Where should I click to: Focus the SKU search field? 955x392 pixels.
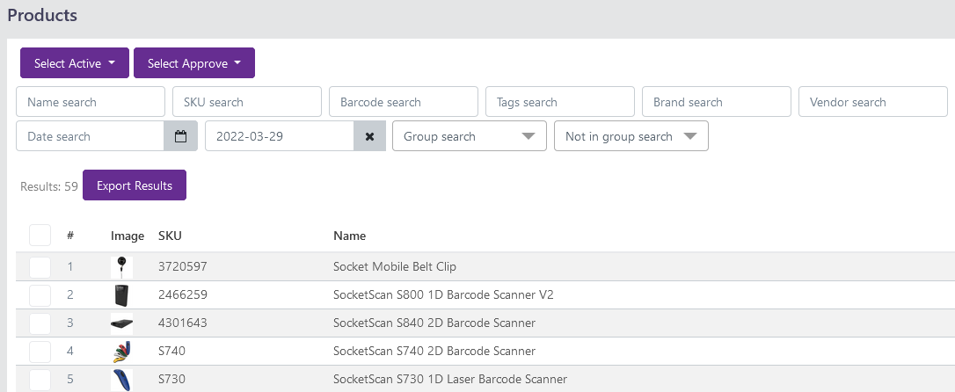coord(247,102)
